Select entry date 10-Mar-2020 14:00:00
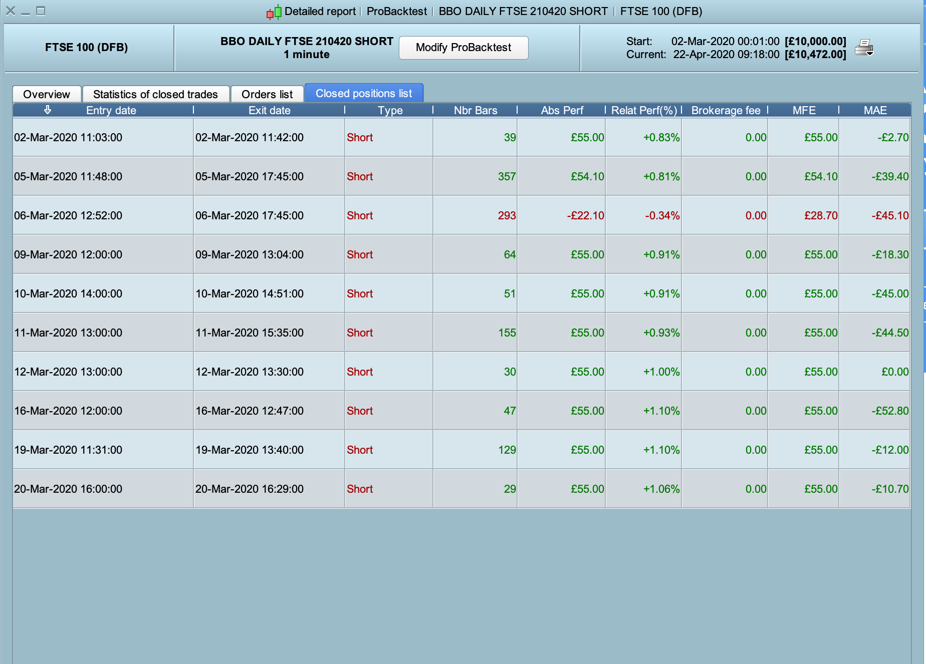The width and height of the screenshot is (926, 664). [x=68, y=293]
